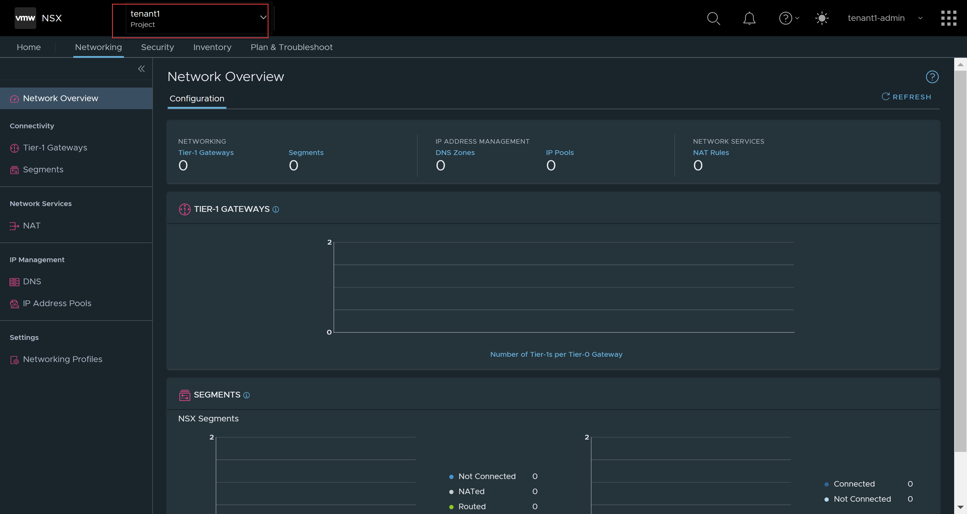
Task: Click the NSX Segments subheading
Action: [208, 418]
